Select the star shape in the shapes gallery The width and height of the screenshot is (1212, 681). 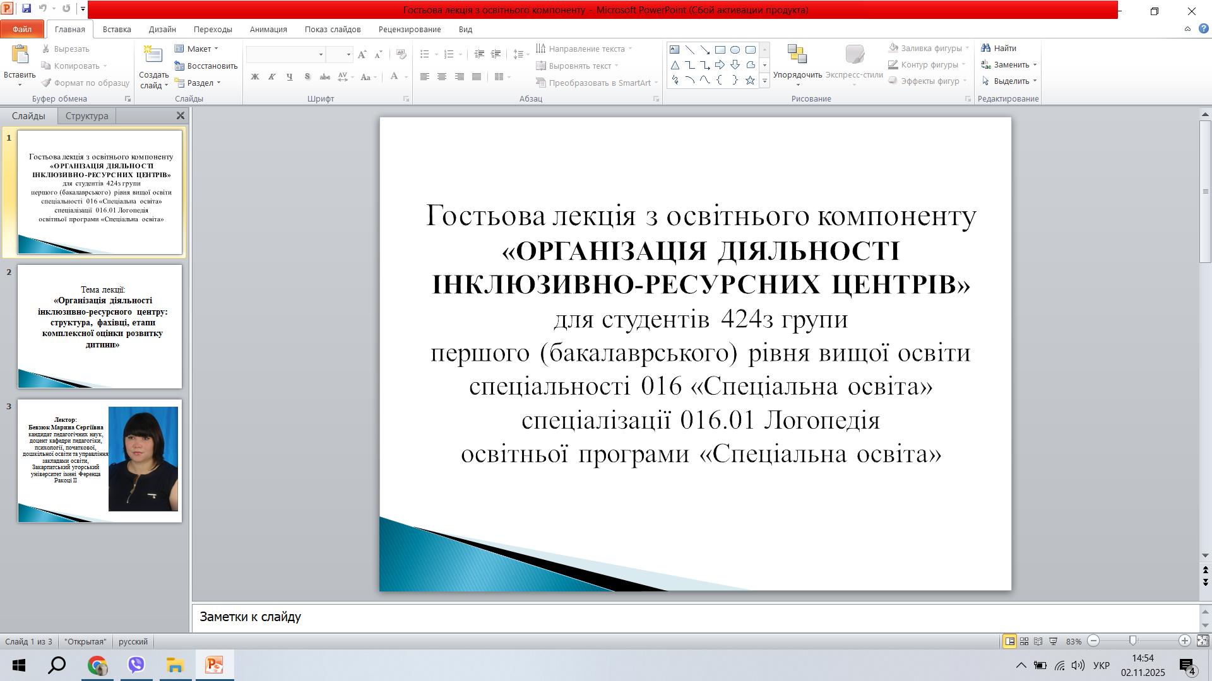750,80
